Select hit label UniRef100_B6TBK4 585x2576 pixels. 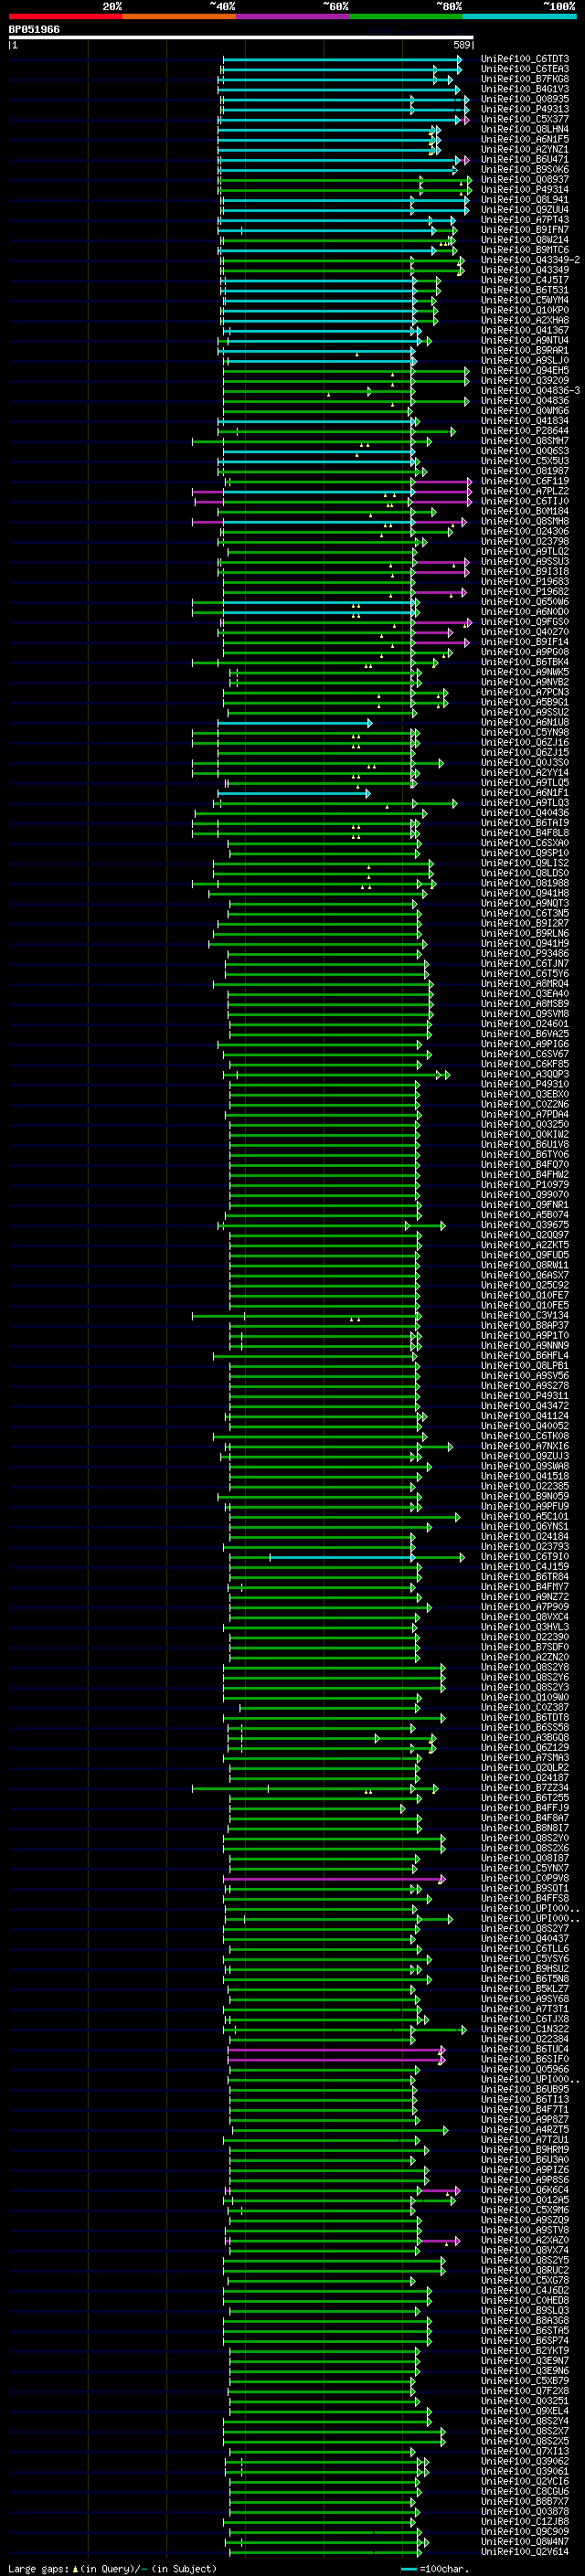(x=525, y=662)
